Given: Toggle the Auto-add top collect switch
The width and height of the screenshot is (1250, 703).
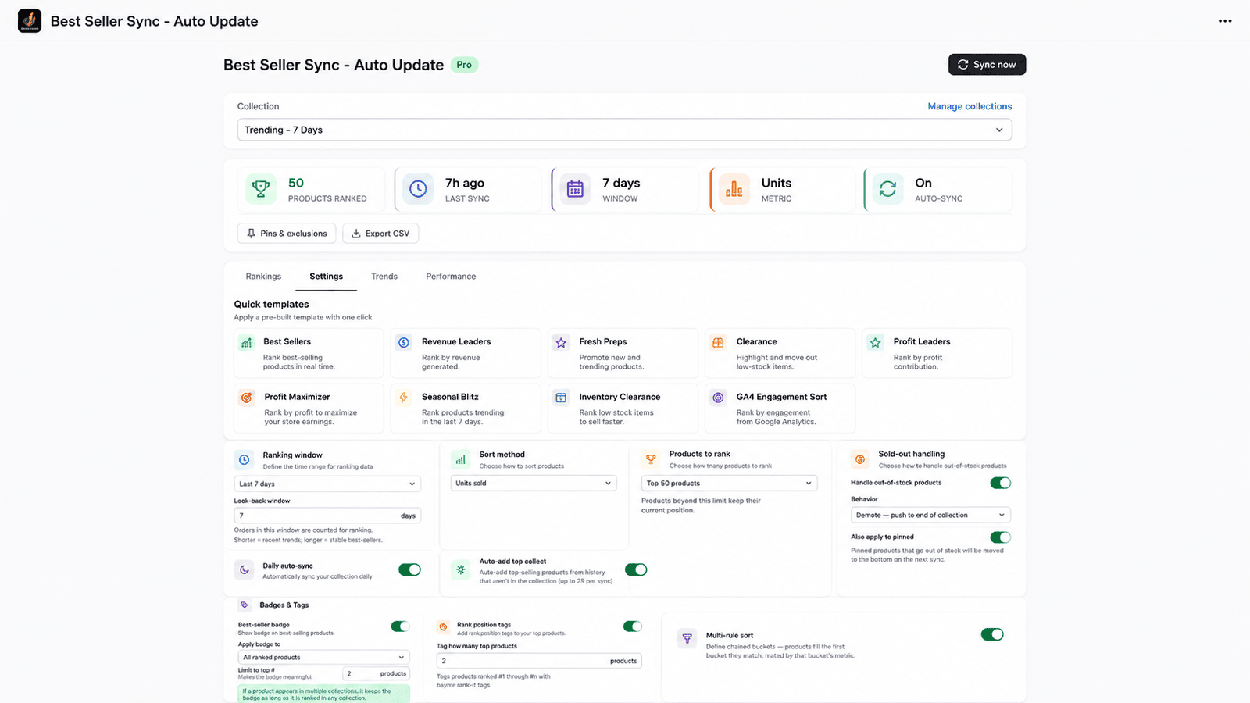Looking at the screenshot, I should (x=636, y=569).
